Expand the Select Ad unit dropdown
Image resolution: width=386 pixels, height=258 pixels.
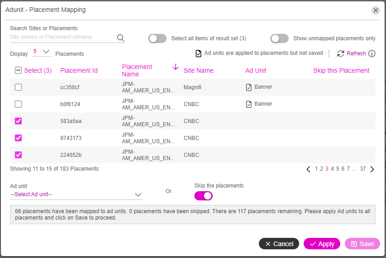click(x=76, y=194)
